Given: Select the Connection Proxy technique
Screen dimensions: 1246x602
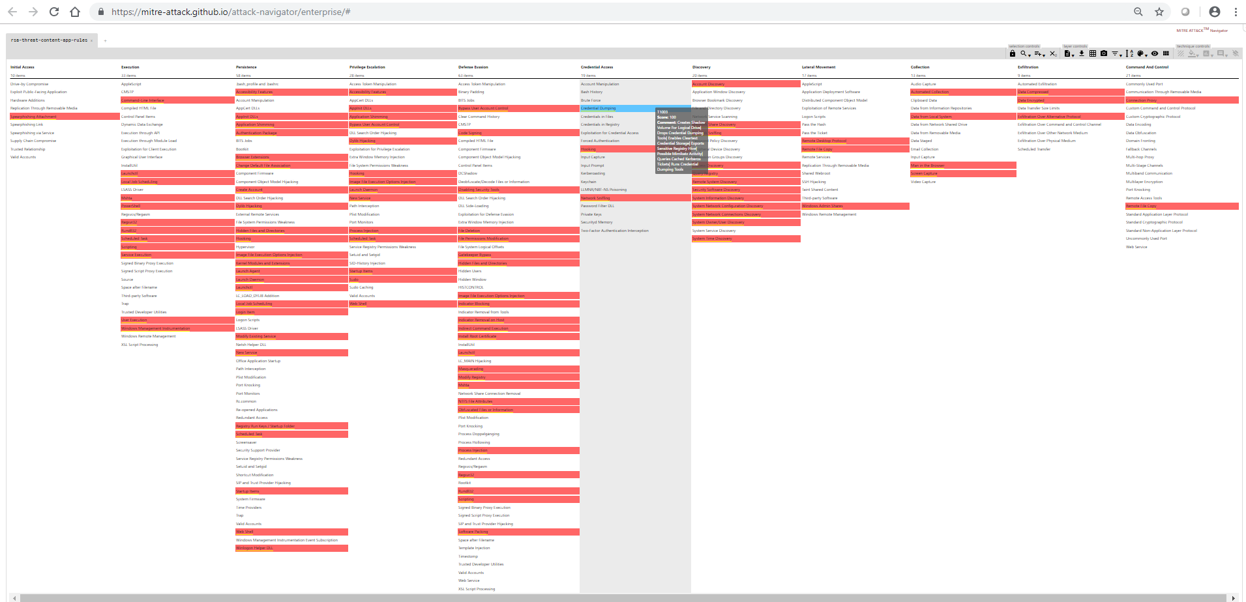Looking at the screenshot, I should point(1181,100).
